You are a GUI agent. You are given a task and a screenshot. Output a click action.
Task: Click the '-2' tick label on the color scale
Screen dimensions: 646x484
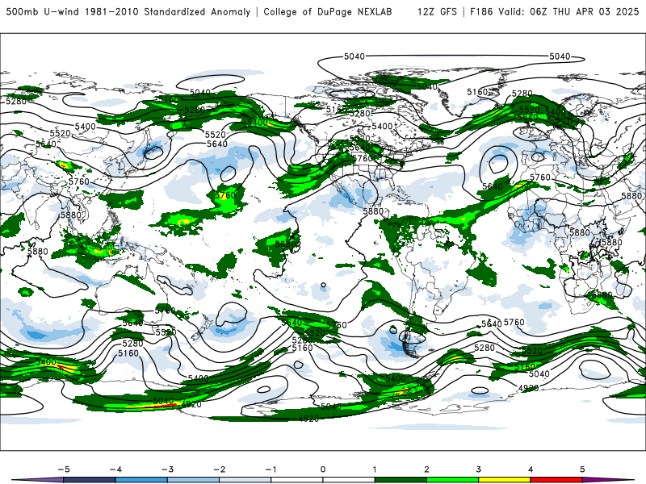pos(219,469)
